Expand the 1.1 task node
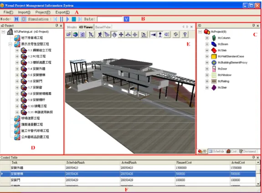Image resolution: width=262 pixels, height=193 pixels. pyautogui.click(x=17, y=50)
